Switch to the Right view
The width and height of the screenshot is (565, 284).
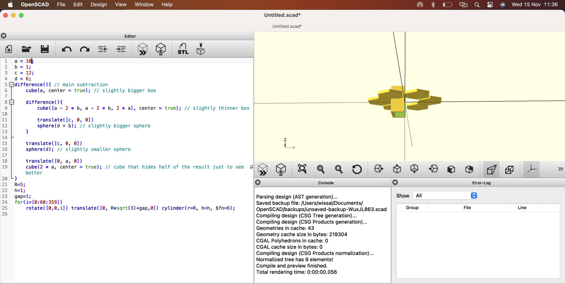coord(379,169)
